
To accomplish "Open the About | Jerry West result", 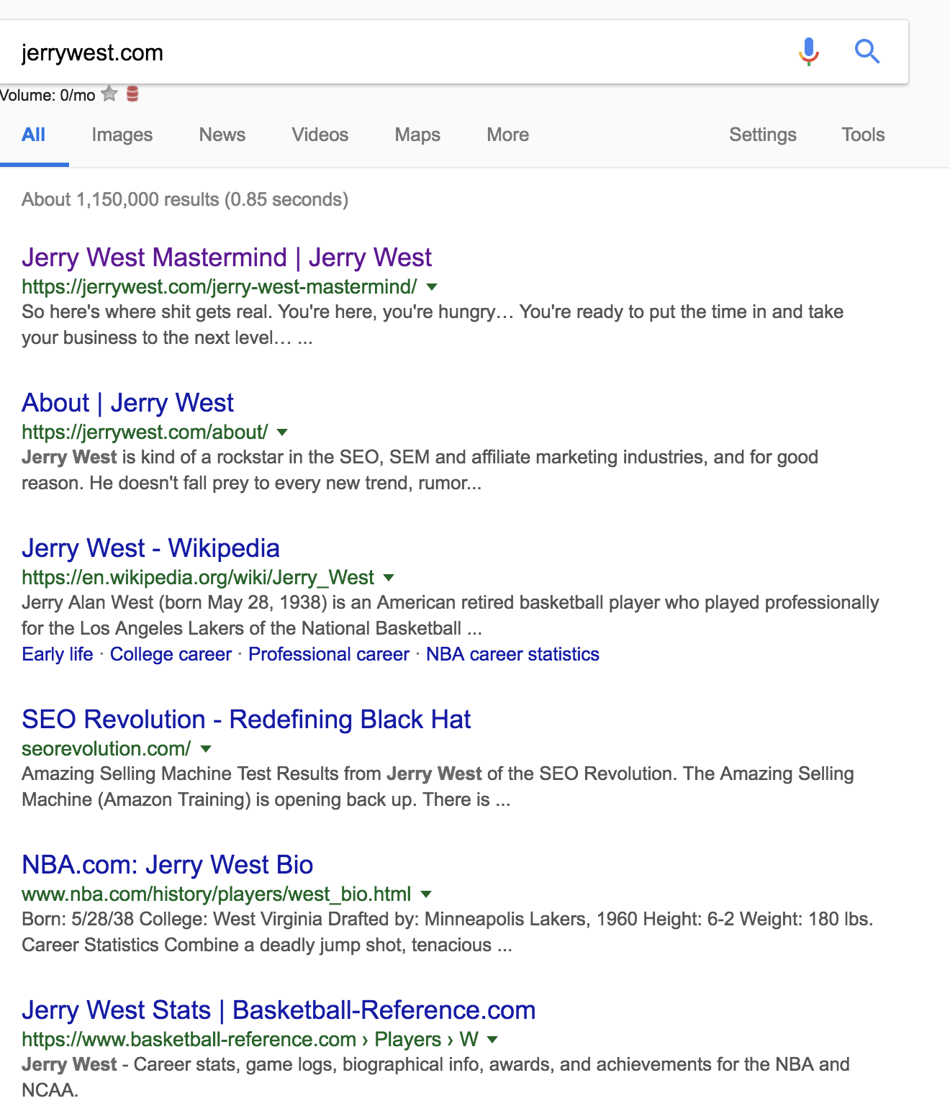I will coord(128,403).
